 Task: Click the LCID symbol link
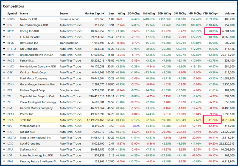(10, 143)
